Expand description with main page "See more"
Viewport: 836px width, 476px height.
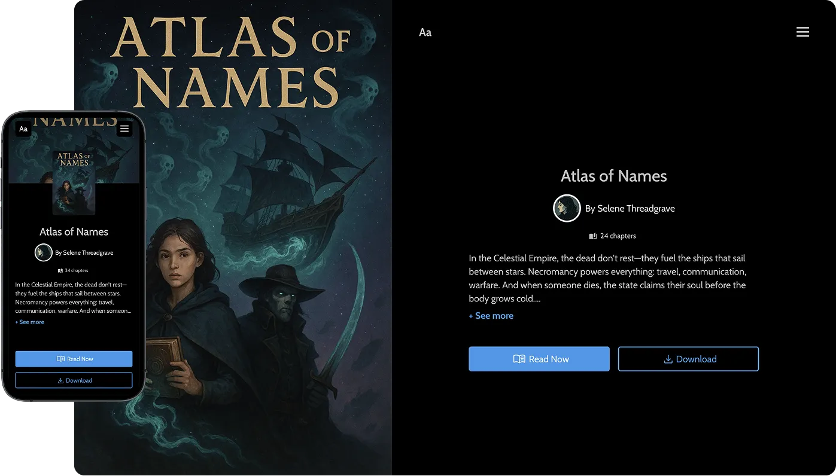(491, 316)
